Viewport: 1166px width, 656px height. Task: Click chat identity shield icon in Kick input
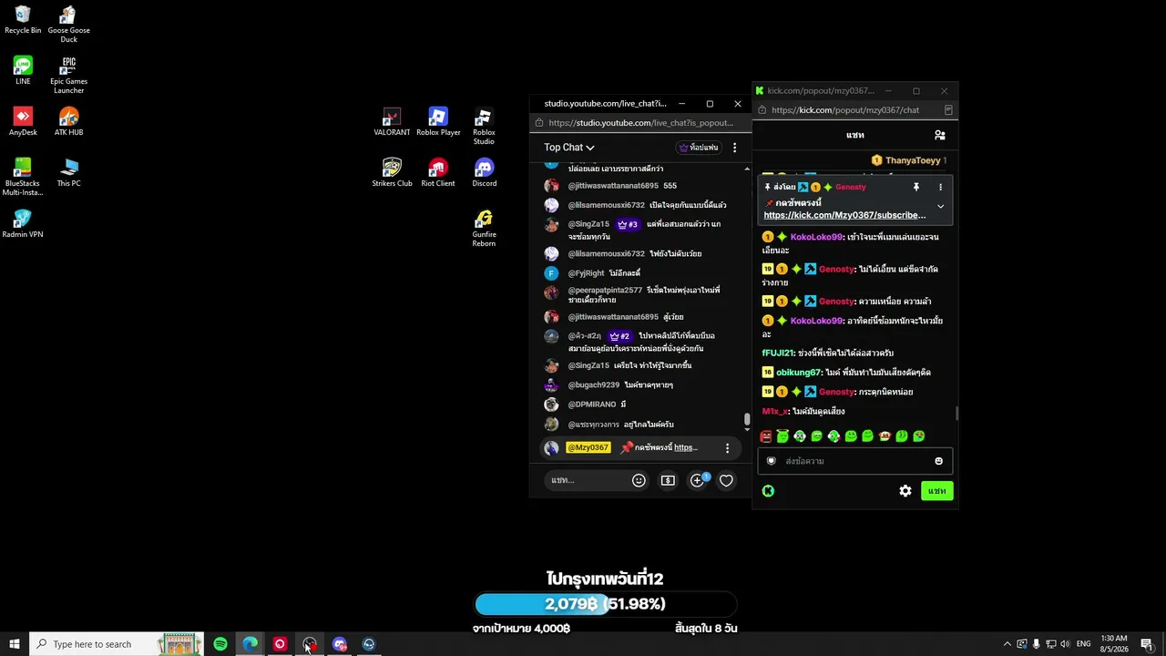click(772, 461)
